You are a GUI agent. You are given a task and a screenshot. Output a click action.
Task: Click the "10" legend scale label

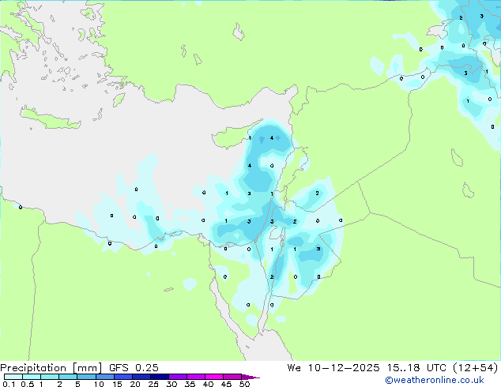click(x=99, y=384)
